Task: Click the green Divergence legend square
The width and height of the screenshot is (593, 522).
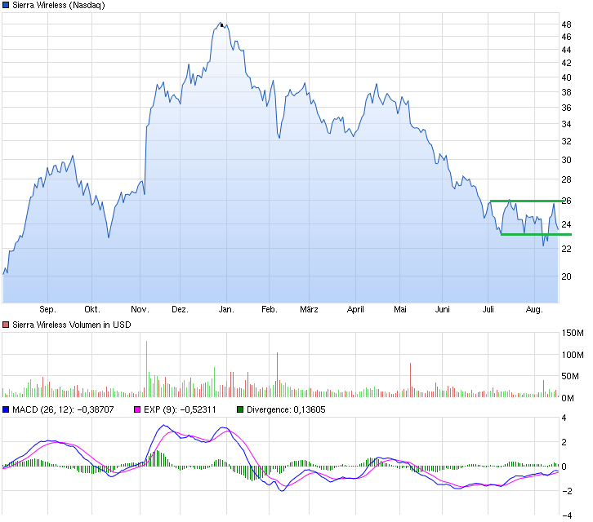Action: (240, 410)
